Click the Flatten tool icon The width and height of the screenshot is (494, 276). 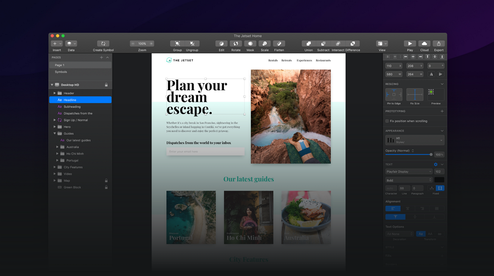pos(279,44)
